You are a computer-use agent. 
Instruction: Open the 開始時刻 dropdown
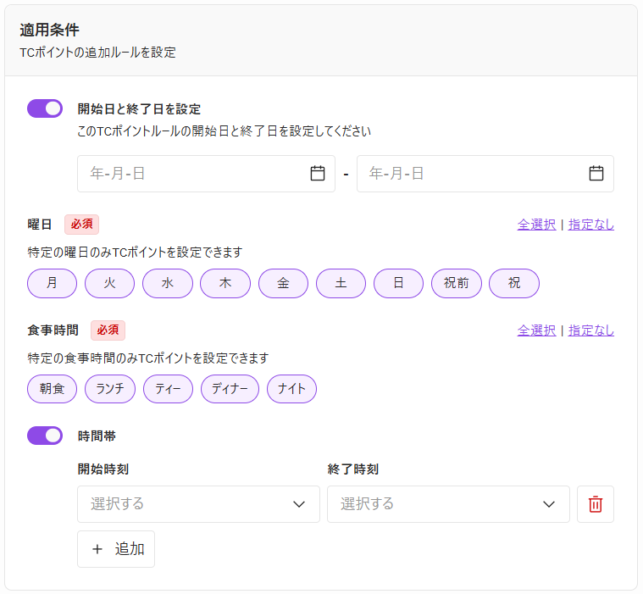click(198, 504)
